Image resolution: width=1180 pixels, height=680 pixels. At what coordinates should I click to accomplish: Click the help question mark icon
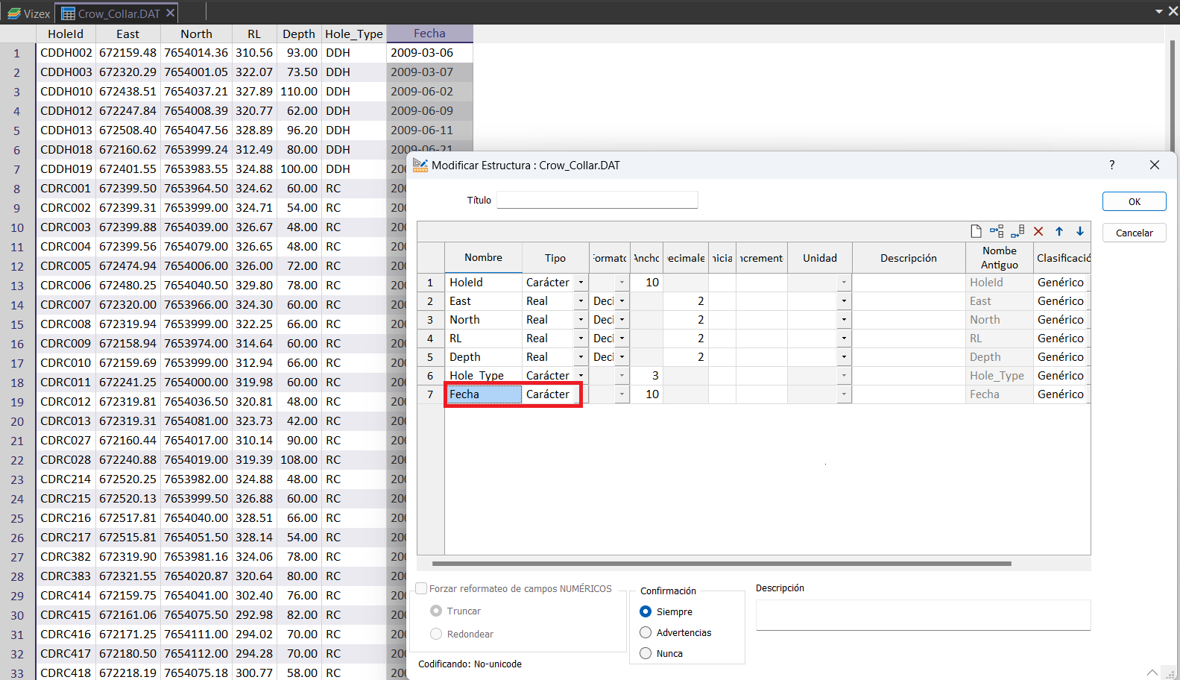[1111, 165]
